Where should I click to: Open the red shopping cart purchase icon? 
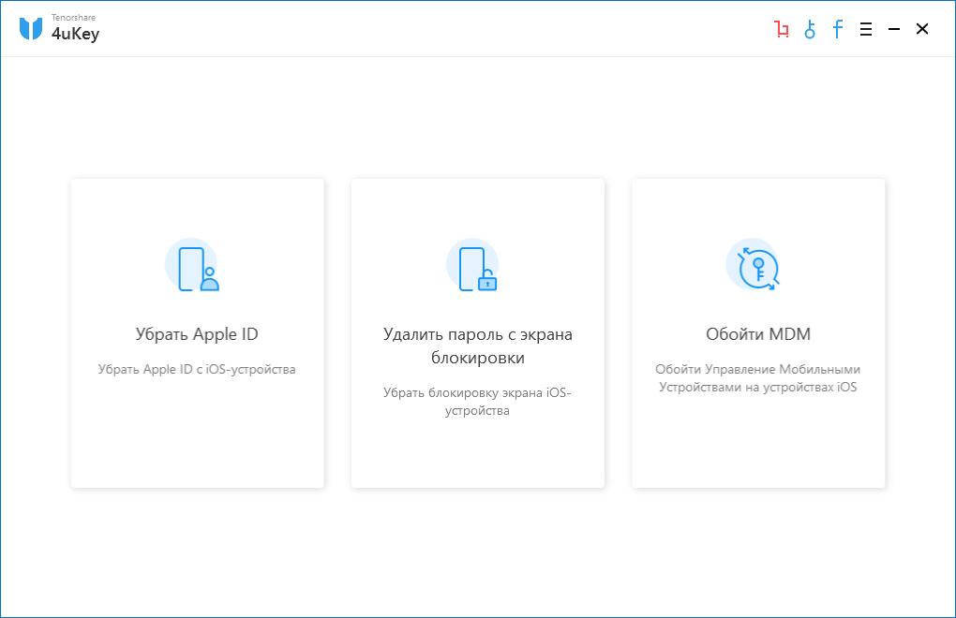[x=782, y=29]
